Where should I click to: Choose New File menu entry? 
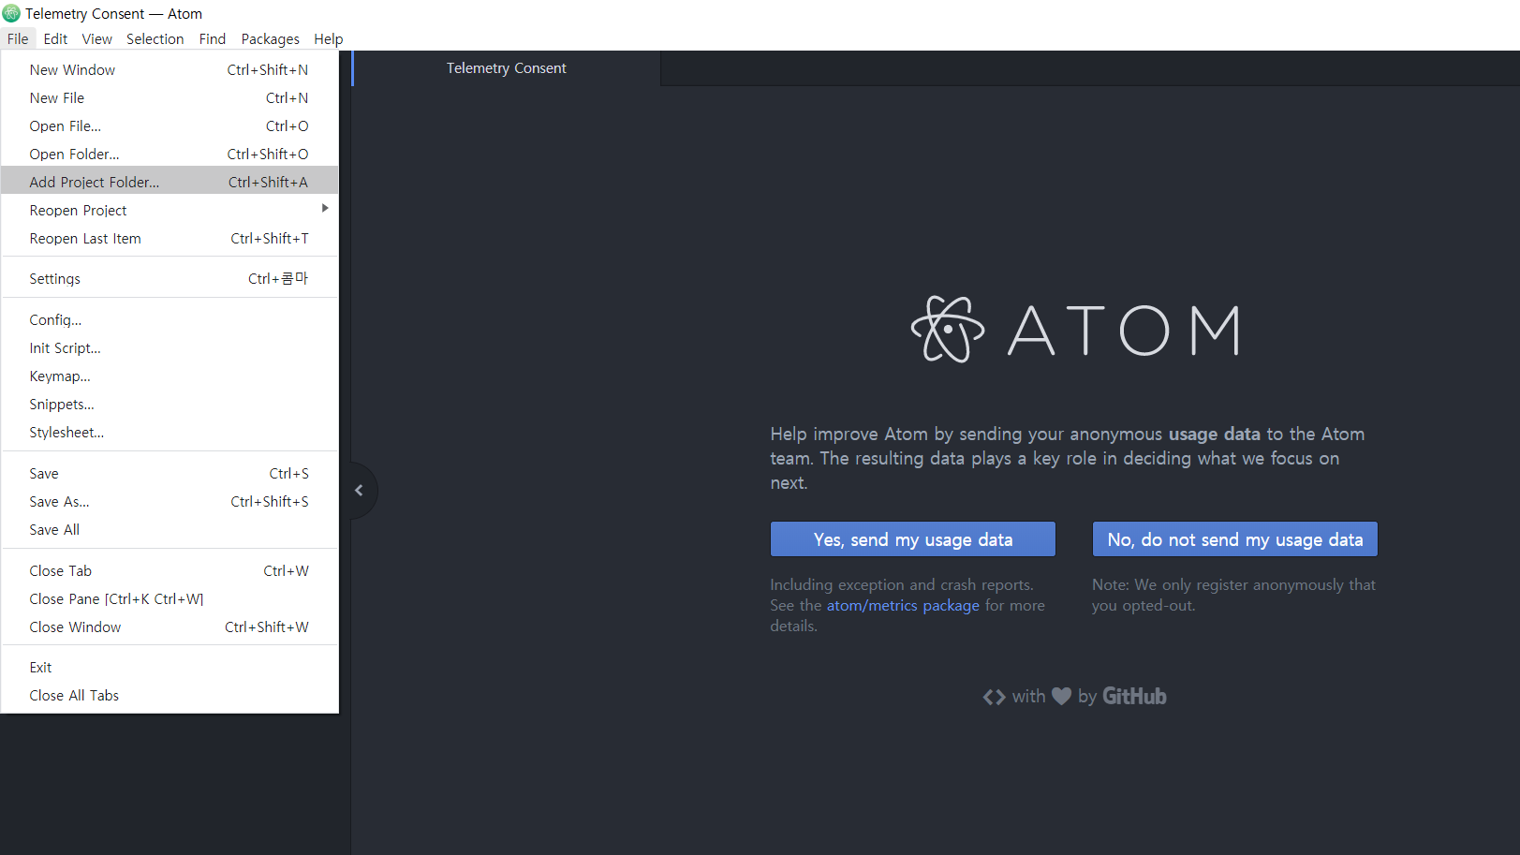[x=170, y=98]
